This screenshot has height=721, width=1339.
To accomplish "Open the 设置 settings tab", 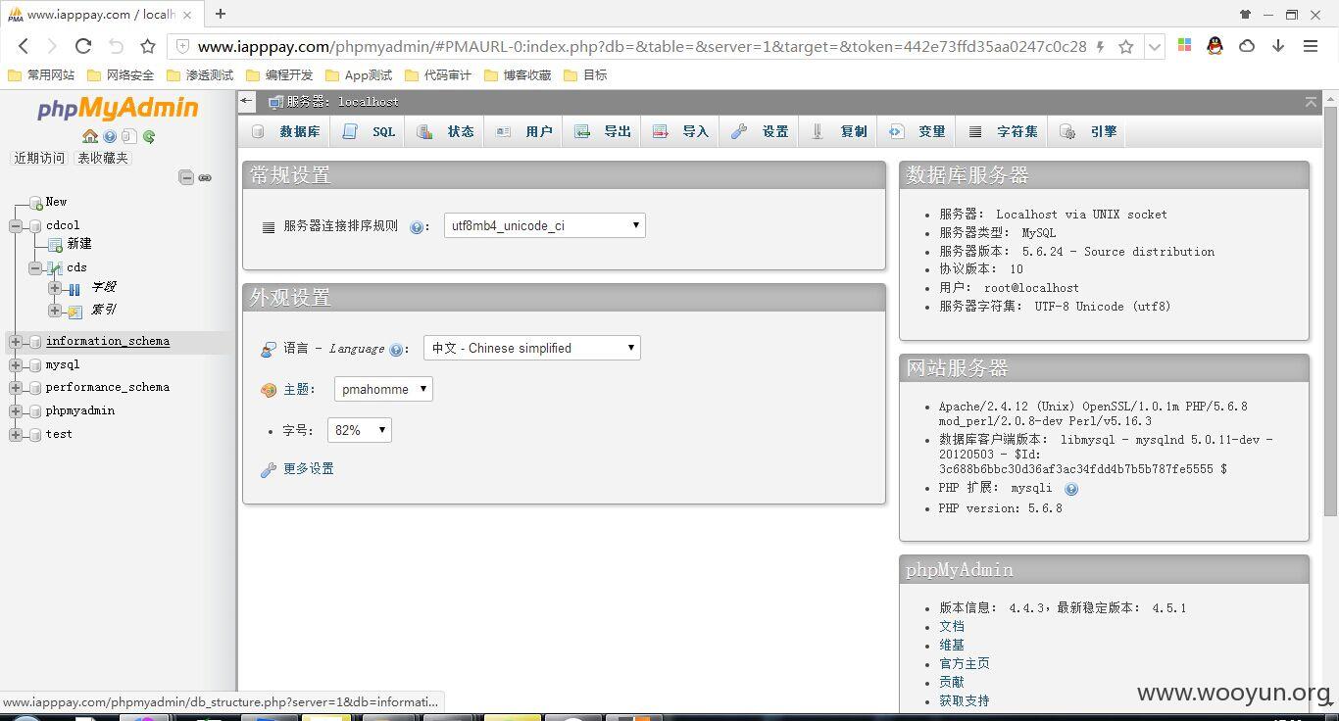I will click(x=761, y=131).
